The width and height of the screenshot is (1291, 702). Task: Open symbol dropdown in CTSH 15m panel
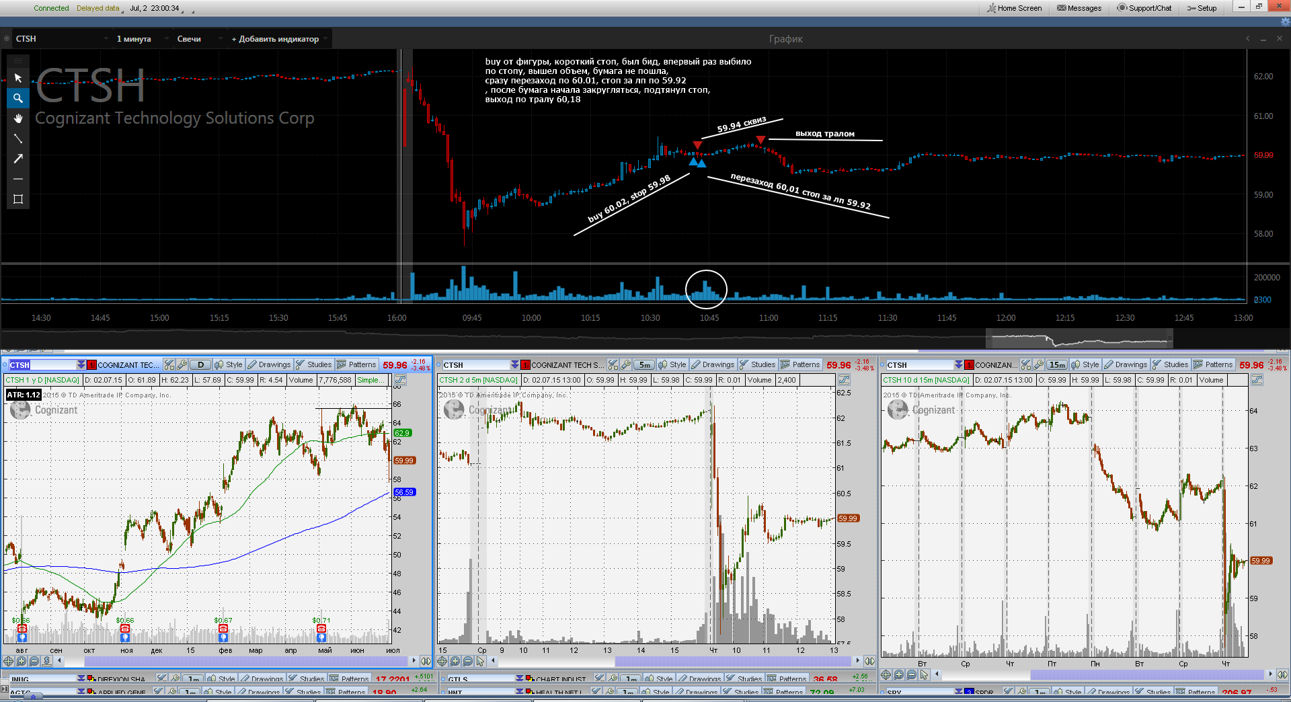(x=958, y=364)
